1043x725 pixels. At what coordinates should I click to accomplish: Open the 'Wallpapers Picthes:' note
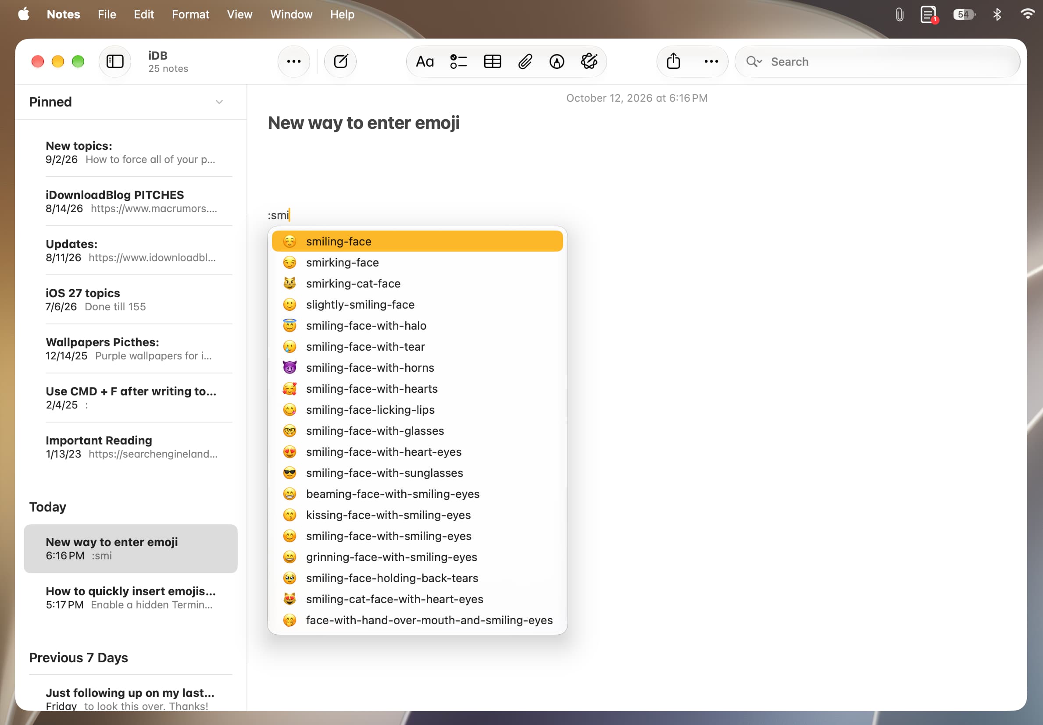click(x=130, y=348)
